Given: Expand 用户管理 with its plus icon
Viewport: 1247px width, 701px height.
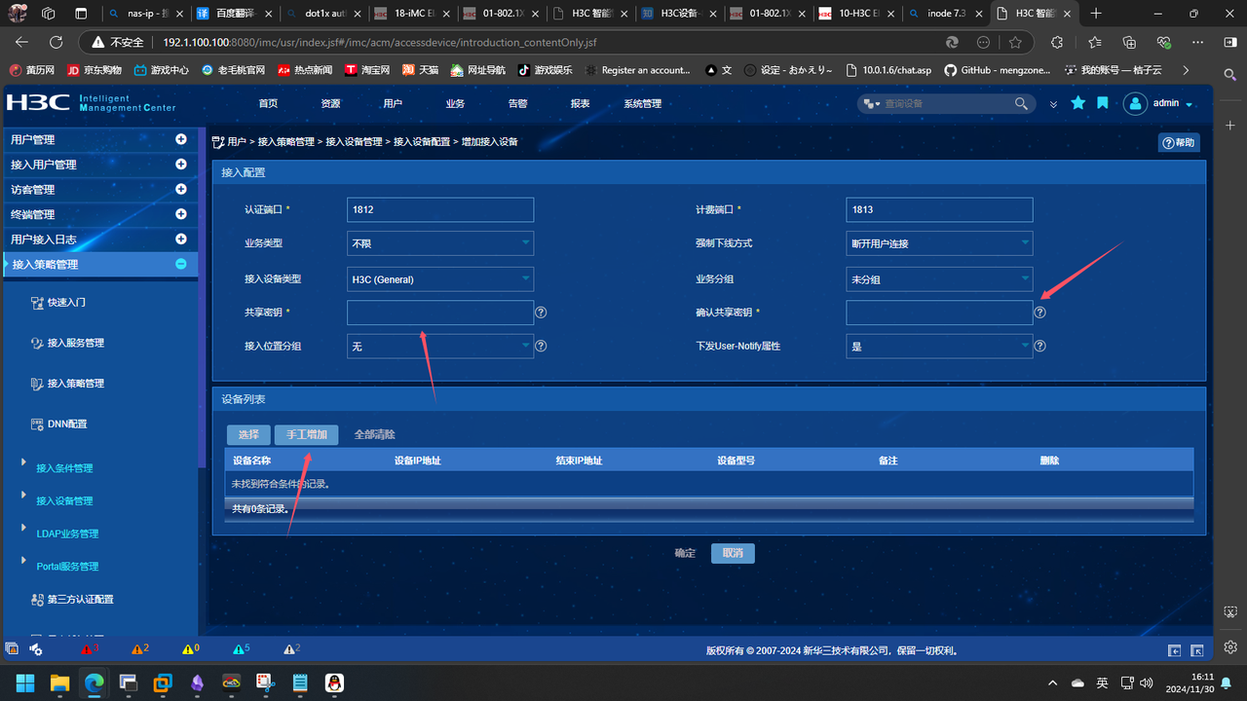Looking at the screenshot, I should pyautogui.click(x=180, y=139).
